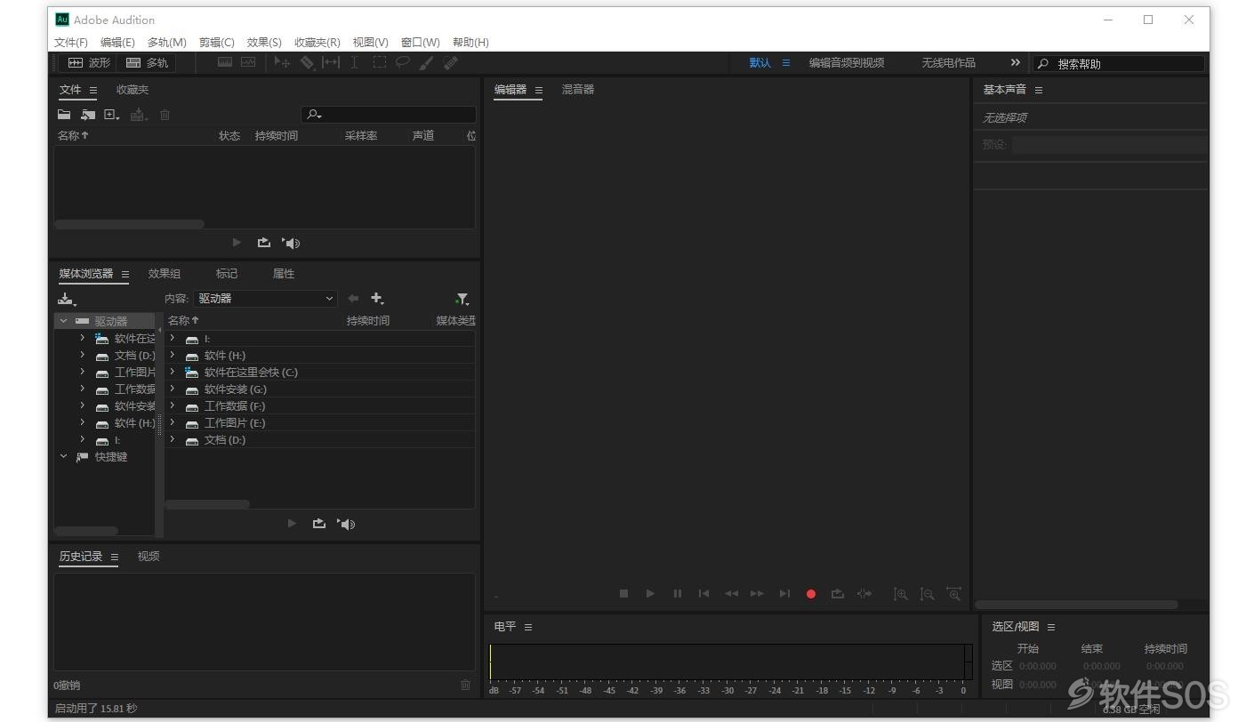1246x722 pixels.
Task: Click the 搜索帮助 search field
Action: click(x=1119, y=64)
